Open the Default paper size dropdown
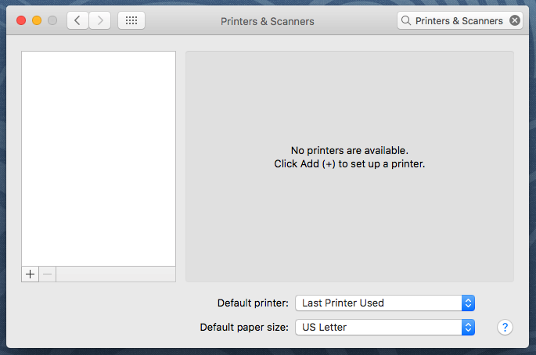 [385, 327]
